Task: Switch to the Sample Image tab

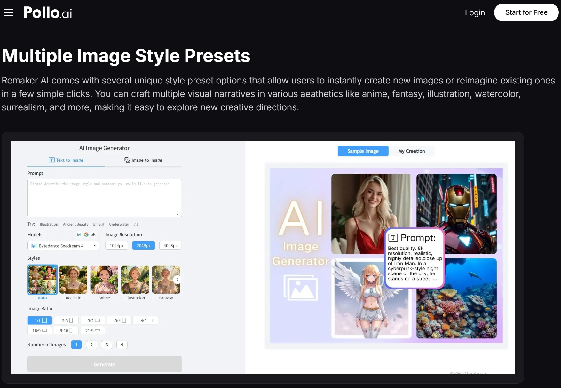Action: 363,151
